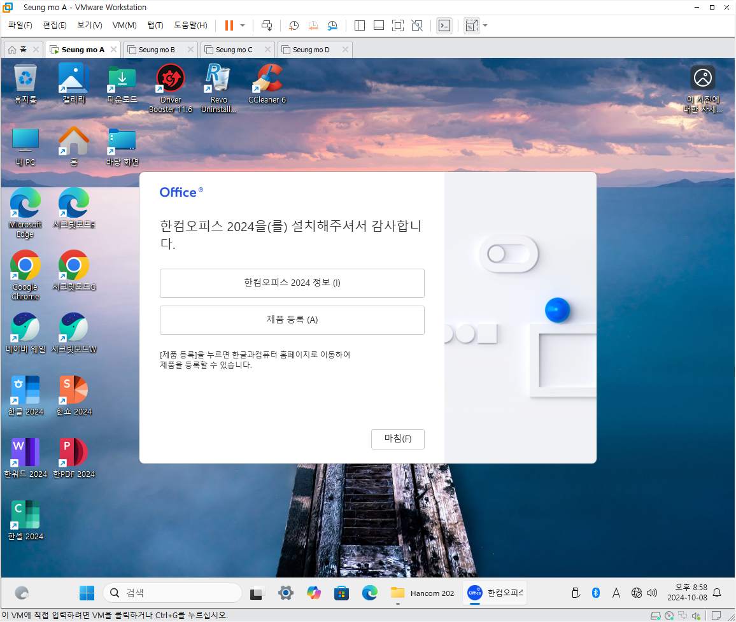Image resolution: width=736 pixels, height=622 pixels.
Task: Open Copilot from the taskbar
Action: point(313,593)
